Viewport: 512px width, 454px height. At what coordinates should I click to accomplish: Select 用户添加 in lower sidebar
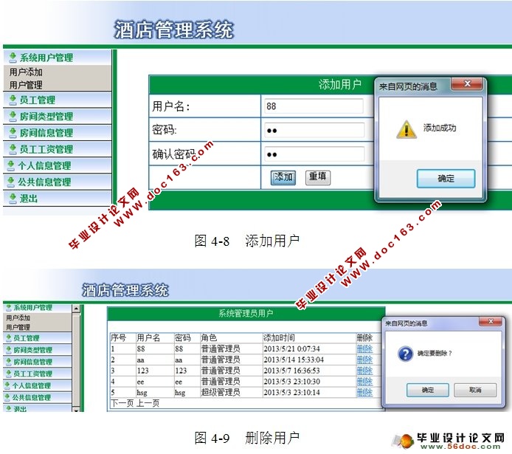(x=18, y=317)
